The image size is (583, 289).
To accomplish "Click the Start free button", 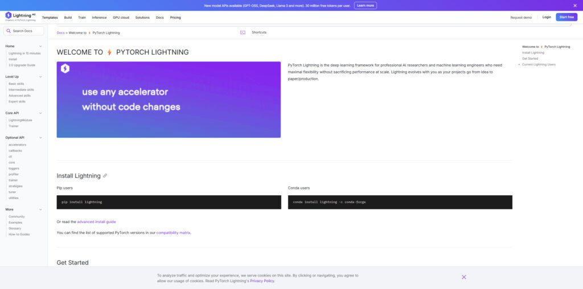I will click(x=566, y=17).
